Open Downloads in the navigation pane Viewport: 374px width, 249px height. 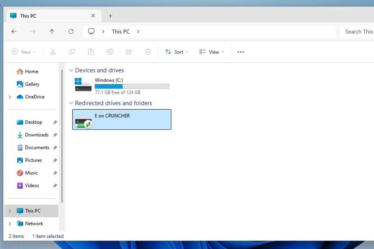click(36, 135)
